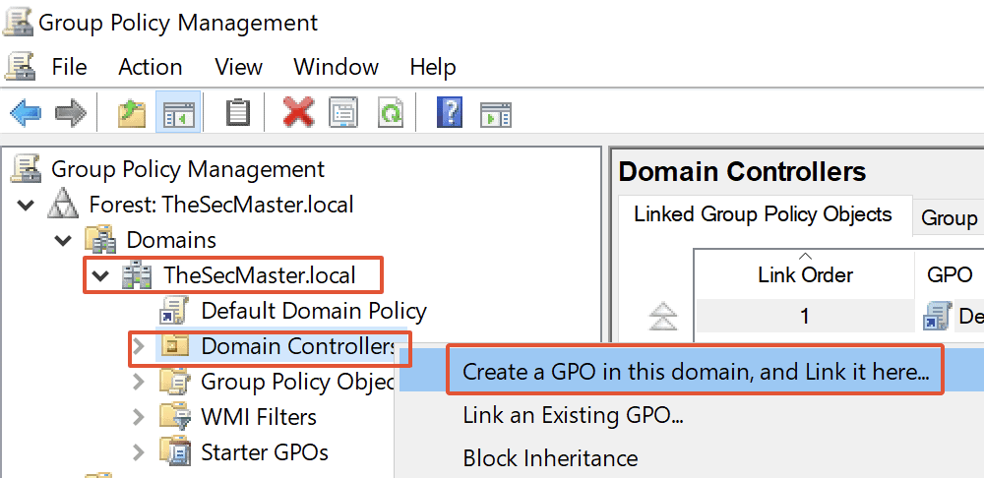Click the Starter GPOs folder icon
The width and height of the screenshot is (984, 478).
pyautogui.click(x=174, y=451)
